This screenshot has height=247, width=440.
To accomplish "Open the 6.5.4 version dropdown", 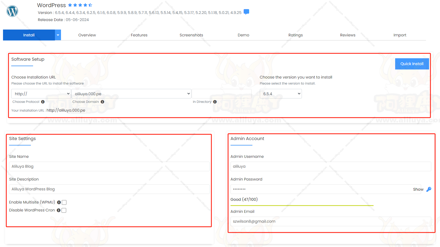I will pyautogui.click(x=281, y=94).
